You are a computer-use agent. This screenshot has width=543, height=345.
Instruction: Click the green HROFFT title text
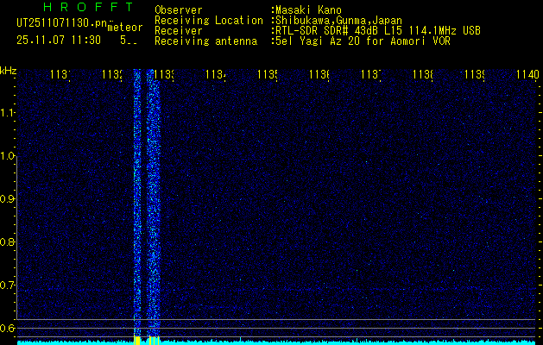(89, 7)
